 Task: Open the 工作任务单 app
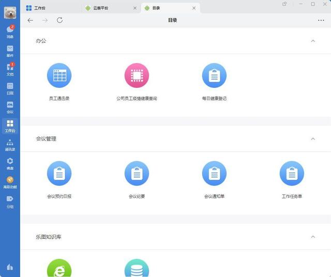tap(292, 173)
